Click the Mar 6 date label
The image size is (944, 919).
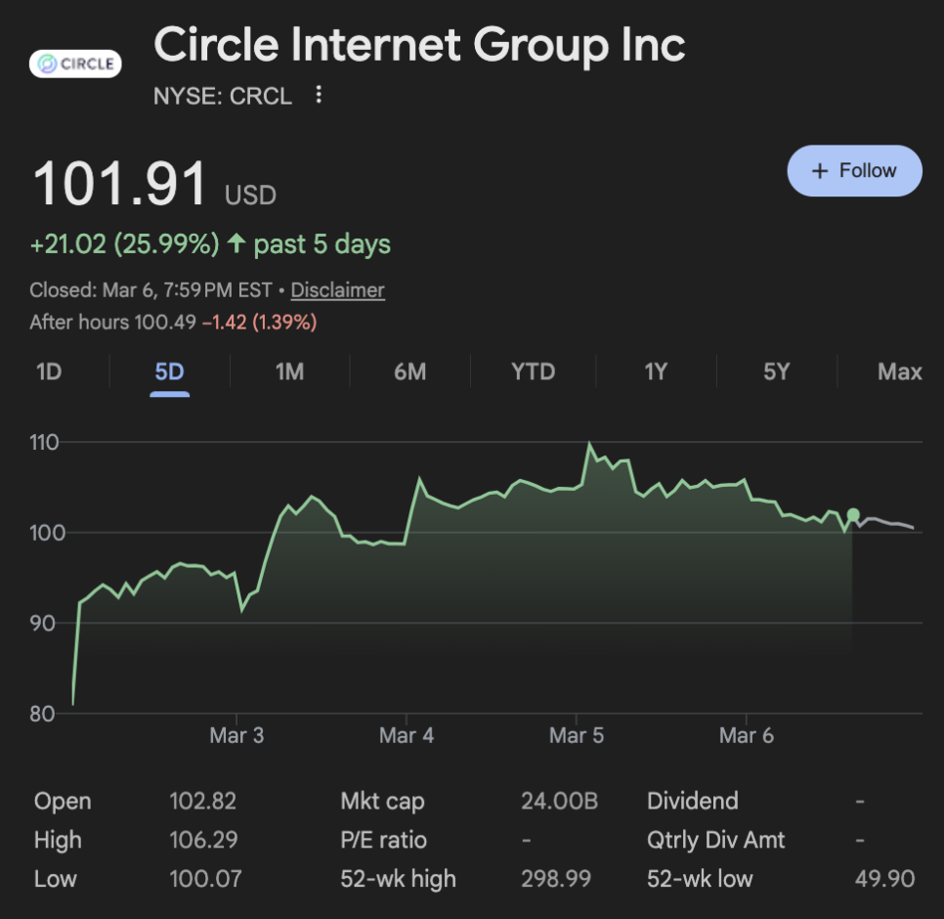746,735
